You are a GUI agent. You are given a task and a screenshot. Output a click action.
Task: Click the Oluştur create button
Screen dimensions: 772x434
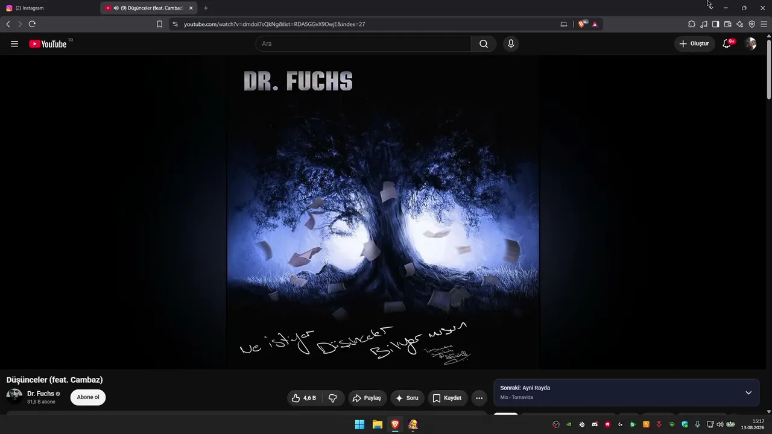pyautogui.click(x=695, y=44)
